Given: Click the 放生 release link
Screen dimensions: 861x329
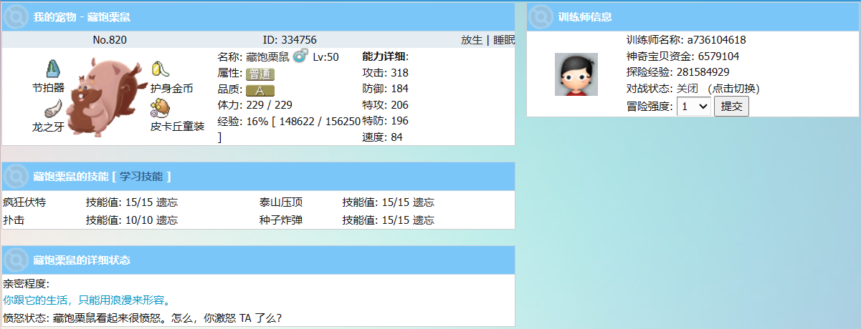Looking at the screenshot, I should coord(472,40).
